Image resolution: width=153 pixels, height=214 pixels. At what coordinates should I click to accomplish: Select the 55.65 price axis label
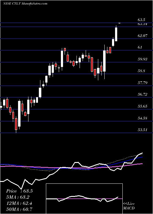click(x=143, y=106)
